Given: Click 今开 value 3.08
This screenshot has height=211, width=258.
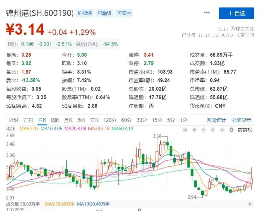Looking at the screenshot, I should pos(82,55).
